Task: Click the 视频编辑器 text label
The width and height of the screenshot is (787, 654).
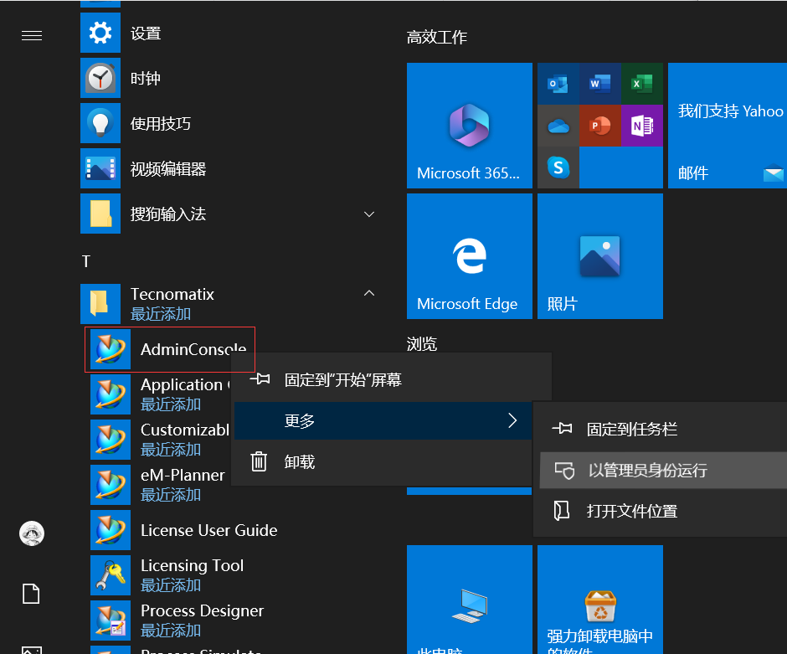Action: [168, 169]
